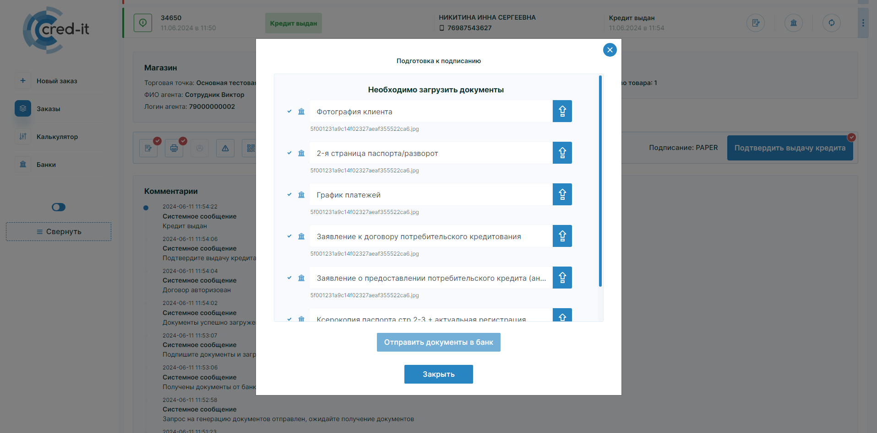877x433 pixels.
Task: Close the dialog with the X icon
Action: click(x=610, y=50)
